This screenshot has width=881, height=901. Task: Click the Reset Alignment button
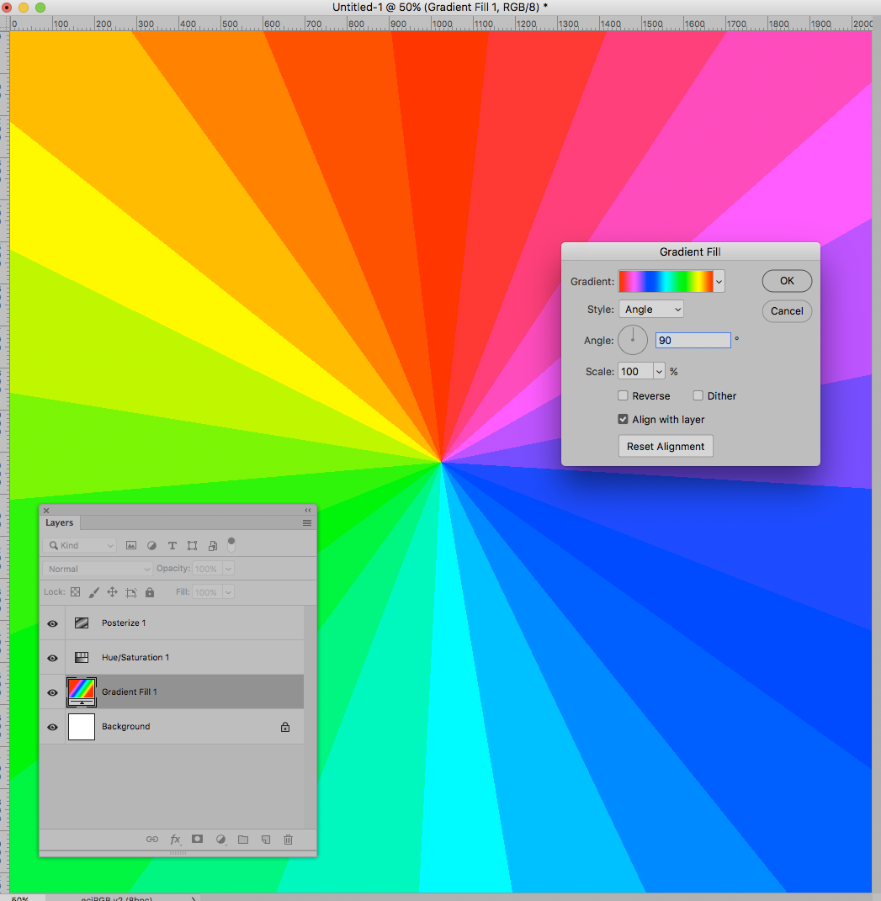[666, 446]
